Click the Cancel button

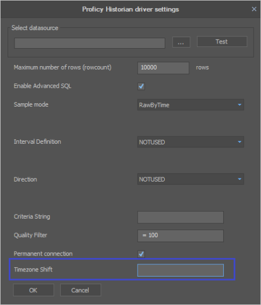tap(81, 290)
